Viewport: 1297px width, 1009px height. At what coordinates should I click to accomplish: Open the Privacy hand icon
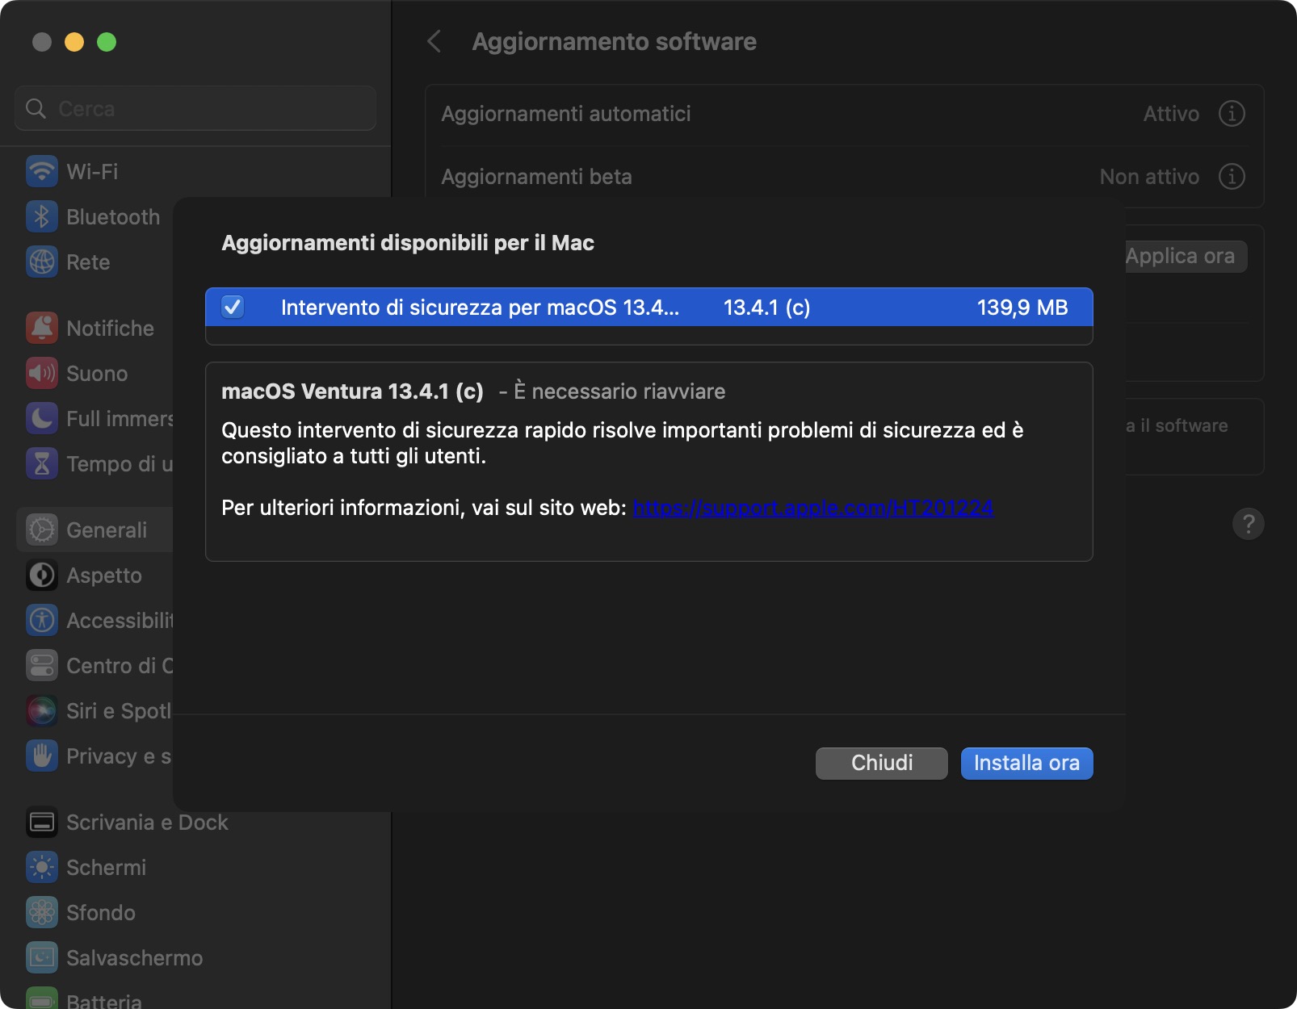[42, 756]
